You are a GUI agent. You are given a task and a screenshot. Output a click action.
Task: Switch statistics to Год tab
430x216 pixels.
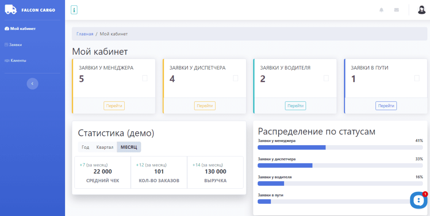[86, 147]
